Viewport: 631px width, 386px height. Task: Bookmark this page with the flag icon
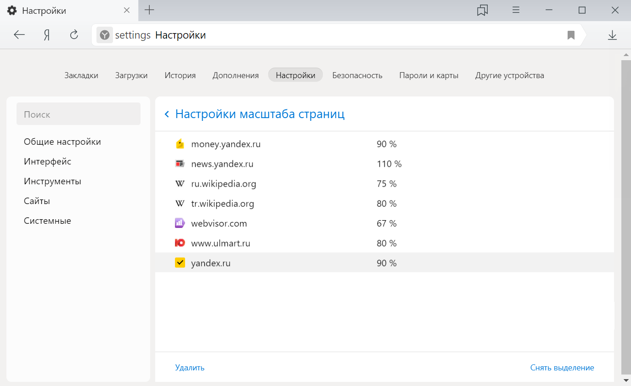pos(571,35)
